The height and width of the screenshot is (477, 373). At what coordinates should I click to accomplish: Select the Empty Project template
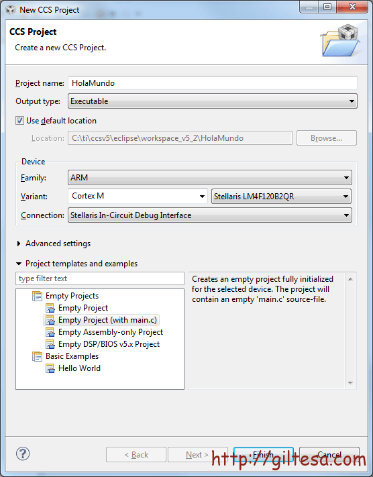coord(83,308)
